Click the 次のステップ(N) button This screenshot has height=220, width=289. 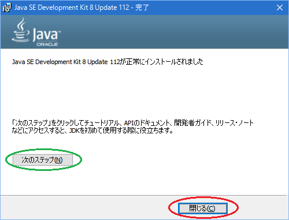click(x=43, y=160)
